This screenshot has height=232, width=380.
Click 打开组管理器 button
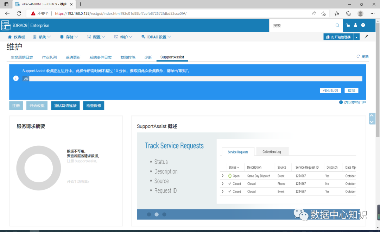click(x=338, y=37)
